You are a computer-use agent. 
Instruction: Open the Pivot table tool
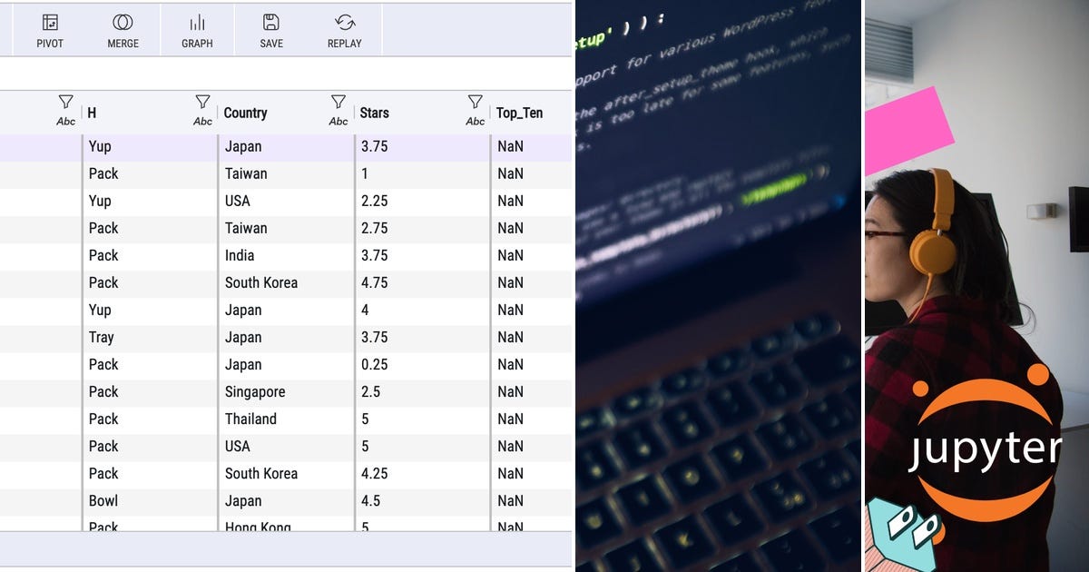tap(50, 29)
